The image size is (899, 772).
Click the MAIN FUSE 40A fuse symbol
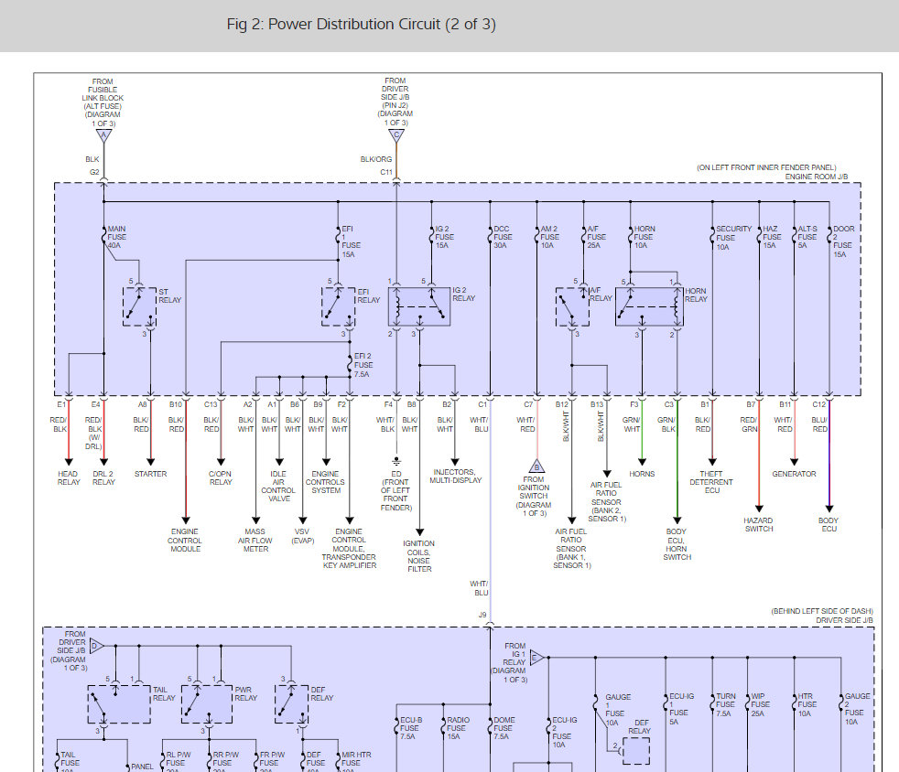[x=103, y=237]
